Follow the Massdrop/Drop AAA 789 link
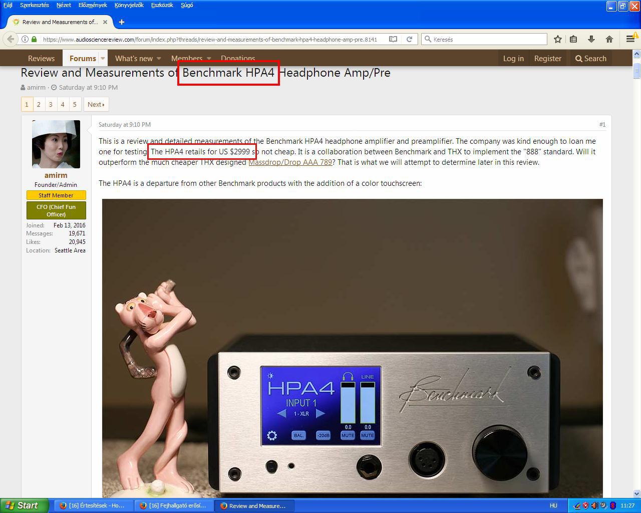The height and width of the screenshot is (513, 641). pos(290,162)
